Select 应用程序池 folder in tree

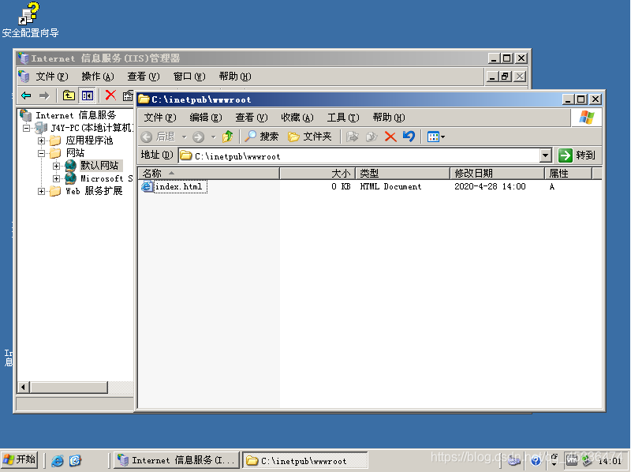pos(89,140)
